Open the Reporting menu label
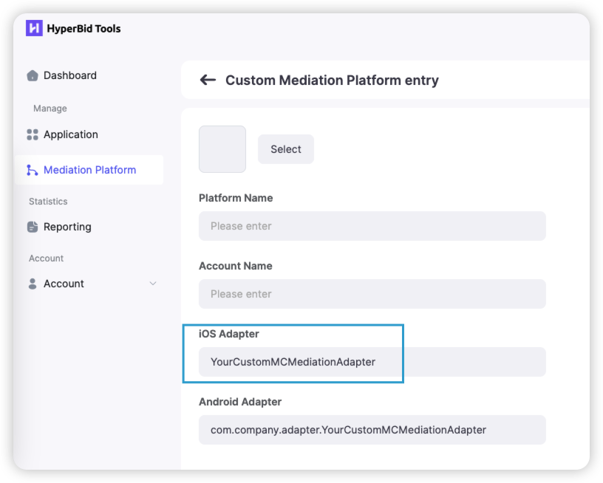 [67, 227]
